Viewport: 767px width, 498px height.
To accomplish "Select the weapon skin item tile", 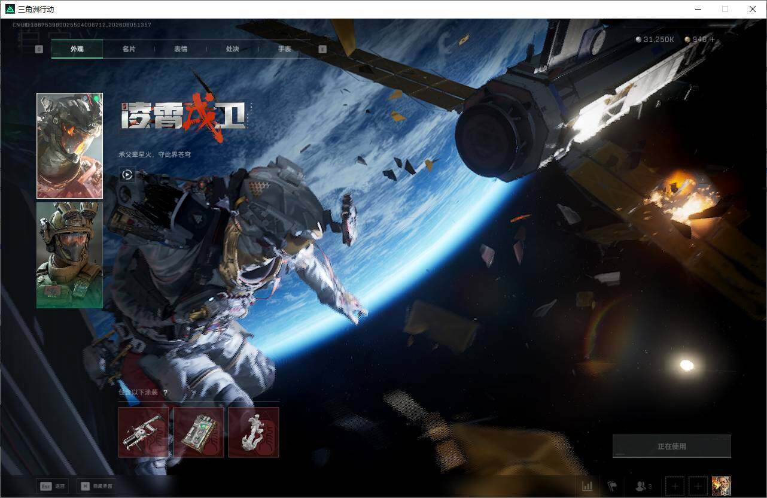I will (x=144, y=432).
